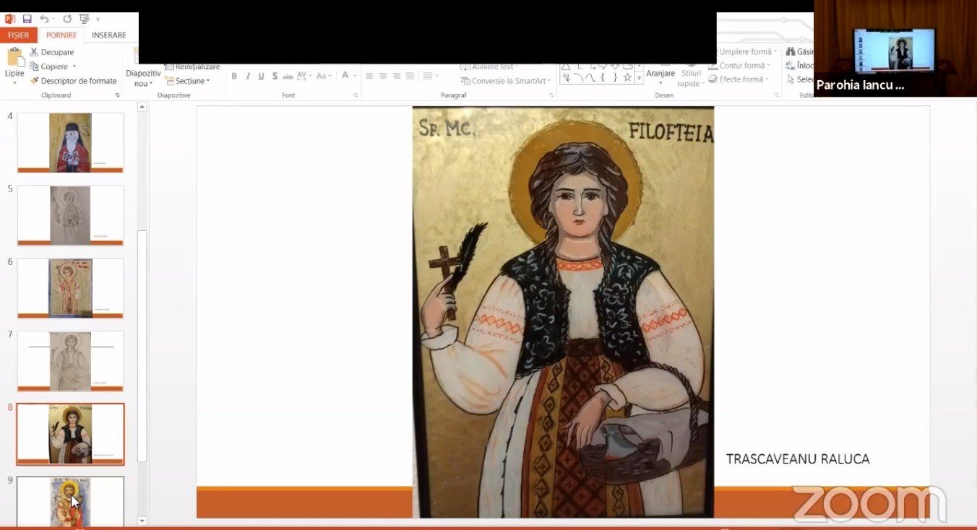Insert a star shape from the shapes gallery

628,77
